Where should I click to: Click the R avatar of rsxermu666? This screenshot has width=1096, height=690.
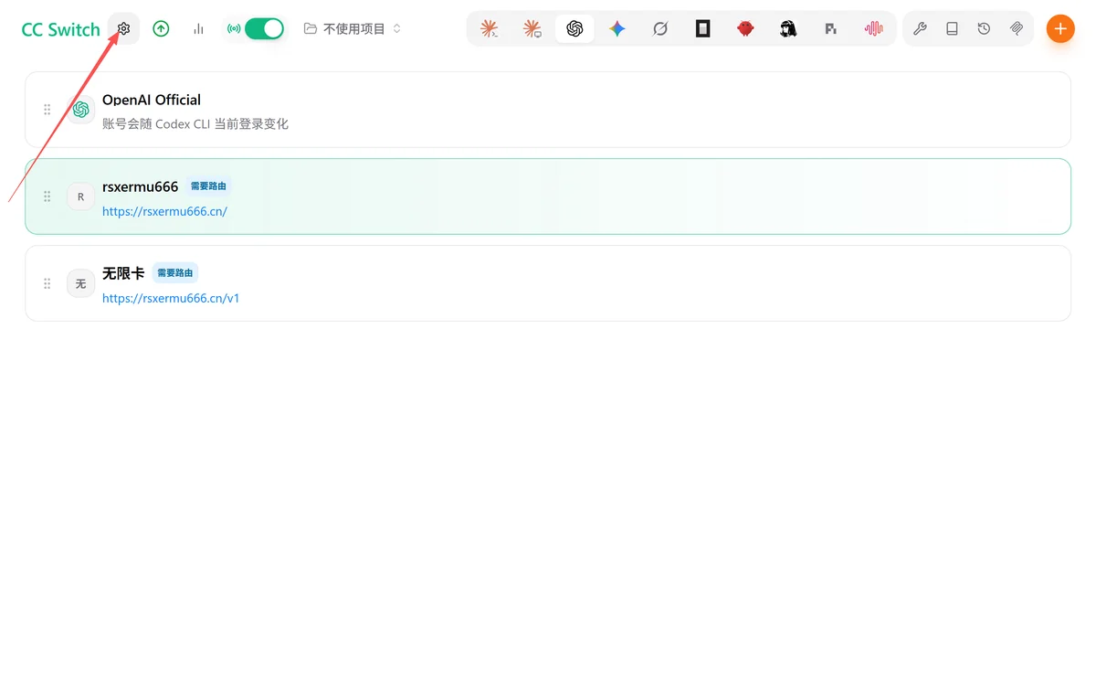tap(80, 196)
